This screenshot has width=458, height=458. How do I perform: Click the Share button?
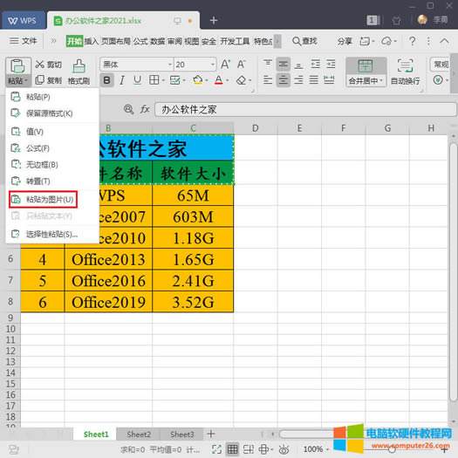point(345,41)
